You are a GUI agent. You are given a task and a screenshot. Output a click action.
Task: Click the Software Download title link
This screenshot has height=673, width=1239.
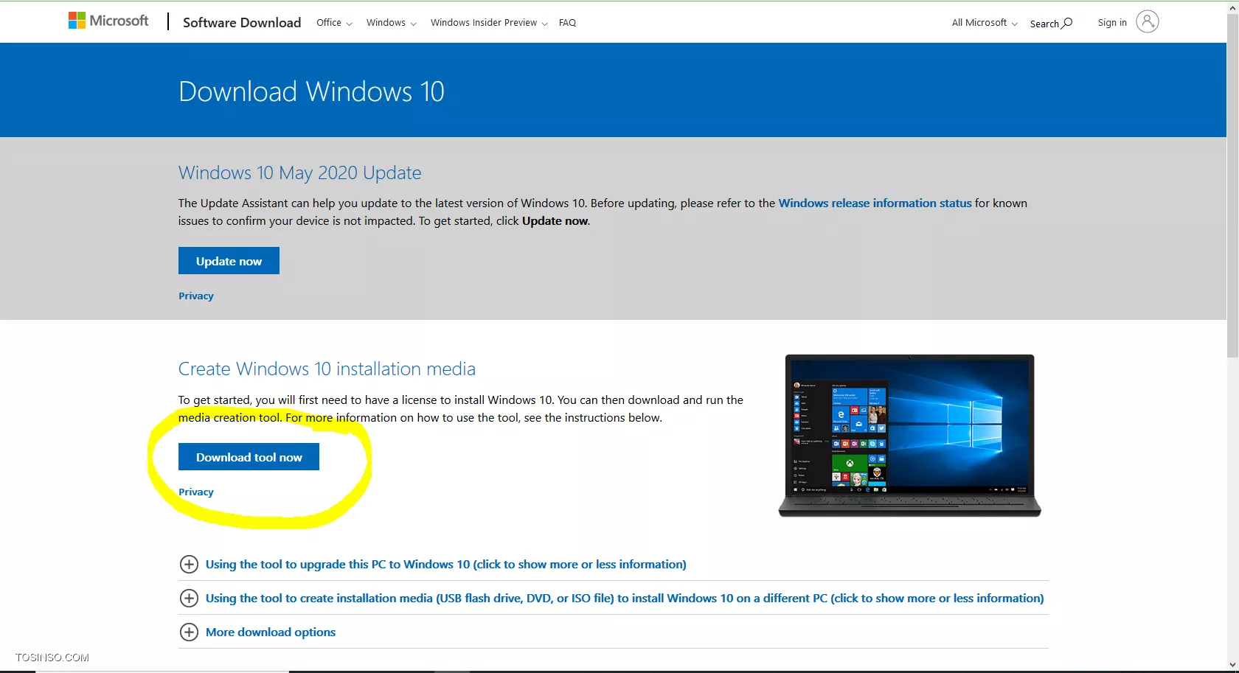click(242, 22)
